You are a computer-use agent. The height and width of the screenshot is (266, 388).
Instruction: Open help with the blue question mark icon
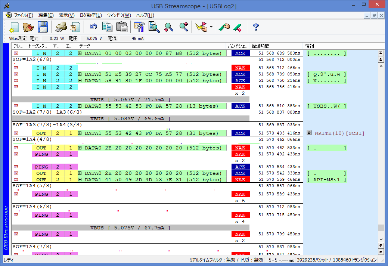256,27
